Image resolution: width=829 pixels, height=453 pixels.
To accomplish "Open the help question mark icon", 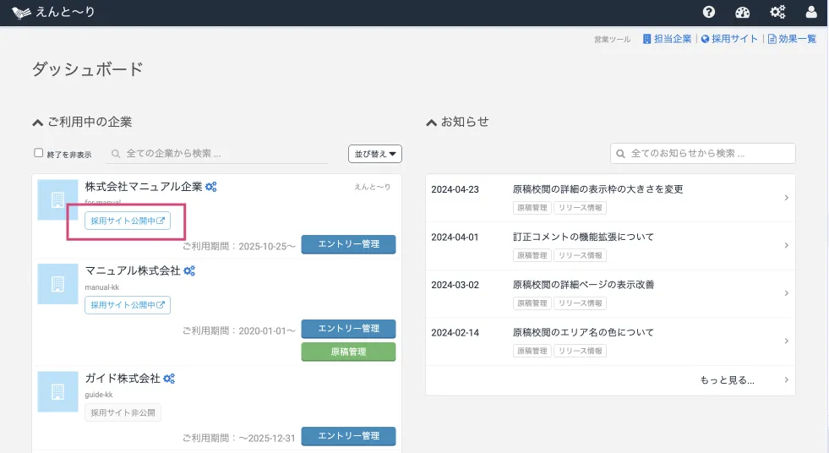I will click(x=709, y=12).
